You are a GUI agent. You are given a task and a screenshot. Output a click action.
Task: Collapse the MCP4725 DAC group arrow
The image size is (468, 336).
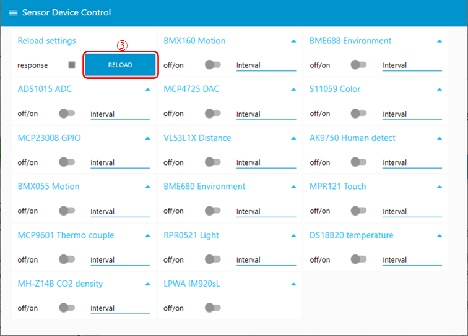click(x=293, y=90)
